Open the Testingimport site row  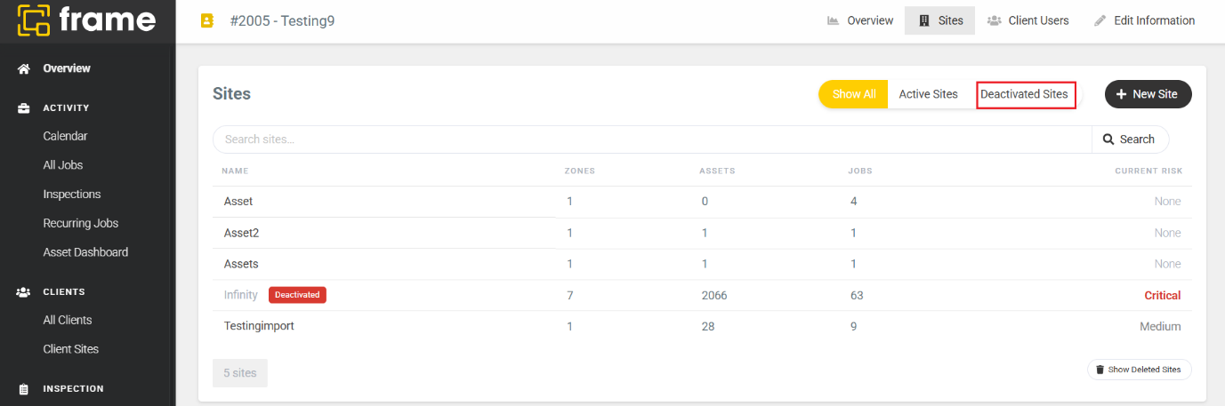click(702, 326)
